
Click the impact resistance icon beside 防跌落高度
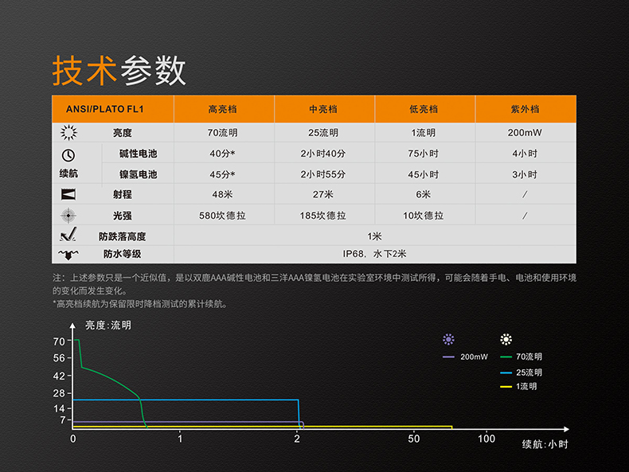[x=68, y=236]
